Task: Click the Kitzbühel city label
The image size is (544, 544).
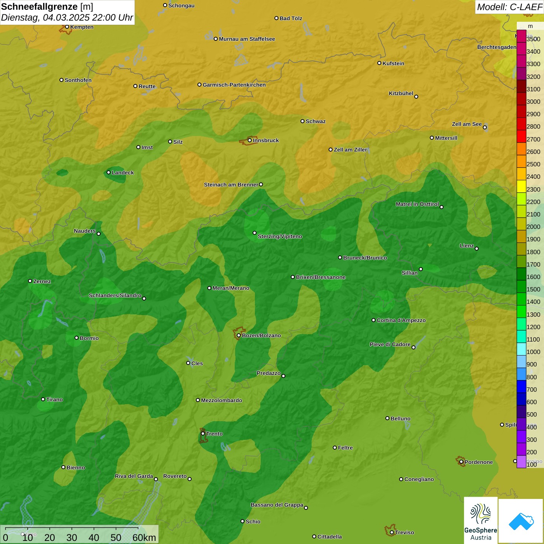Action: (401, 93)
